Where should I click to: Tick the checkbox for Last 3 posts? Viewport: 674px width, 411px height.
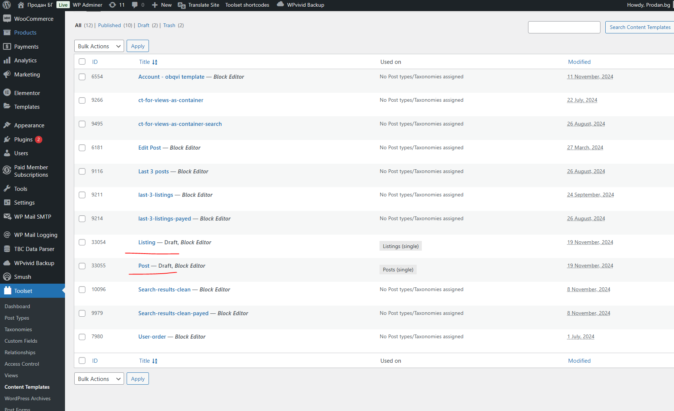82,171
